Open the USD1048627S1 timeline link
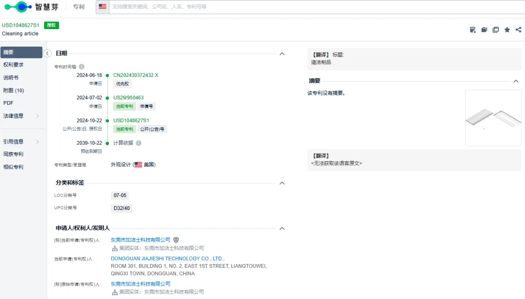 (131, 120)
